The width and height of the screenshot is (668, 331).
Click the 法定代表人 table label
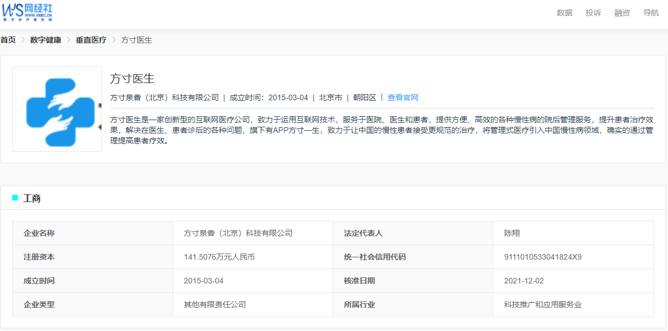click(x=363, y=233)
